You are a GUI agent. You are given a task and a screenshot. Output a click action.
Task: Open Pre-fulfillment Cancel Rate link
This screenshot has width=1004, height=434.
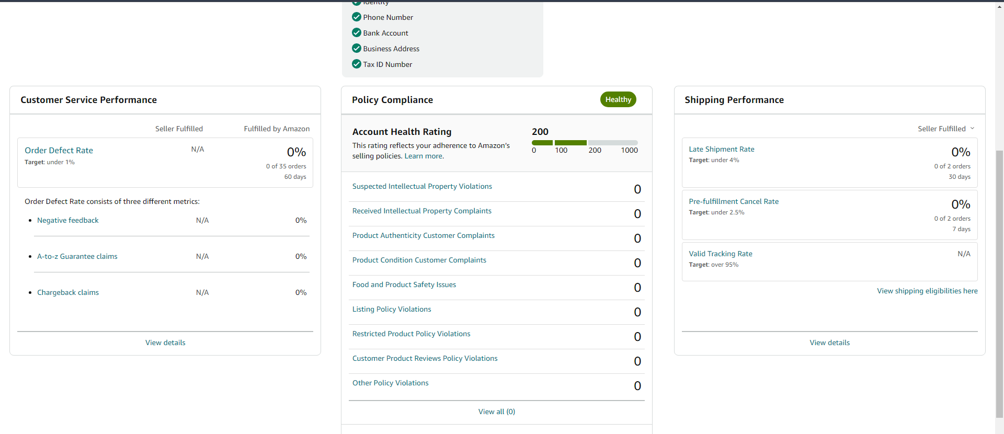734,201
